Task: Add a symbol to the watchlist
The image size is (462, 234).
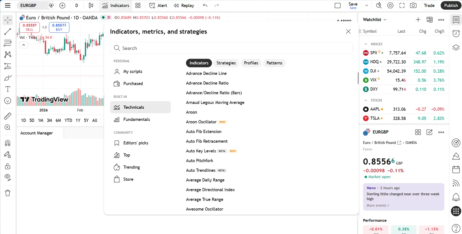Action: [x=418, y=20]
